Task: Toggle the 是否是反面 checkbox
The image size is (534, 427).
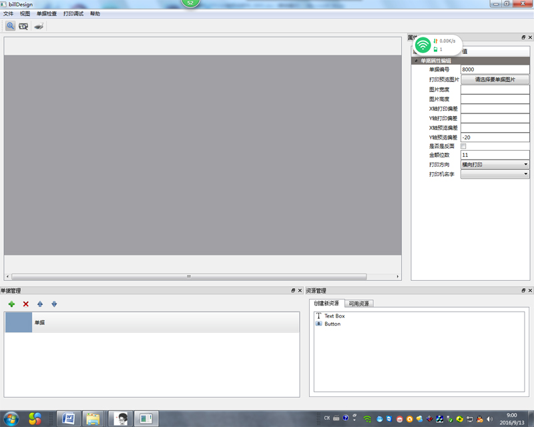Action: pos(464,146)
